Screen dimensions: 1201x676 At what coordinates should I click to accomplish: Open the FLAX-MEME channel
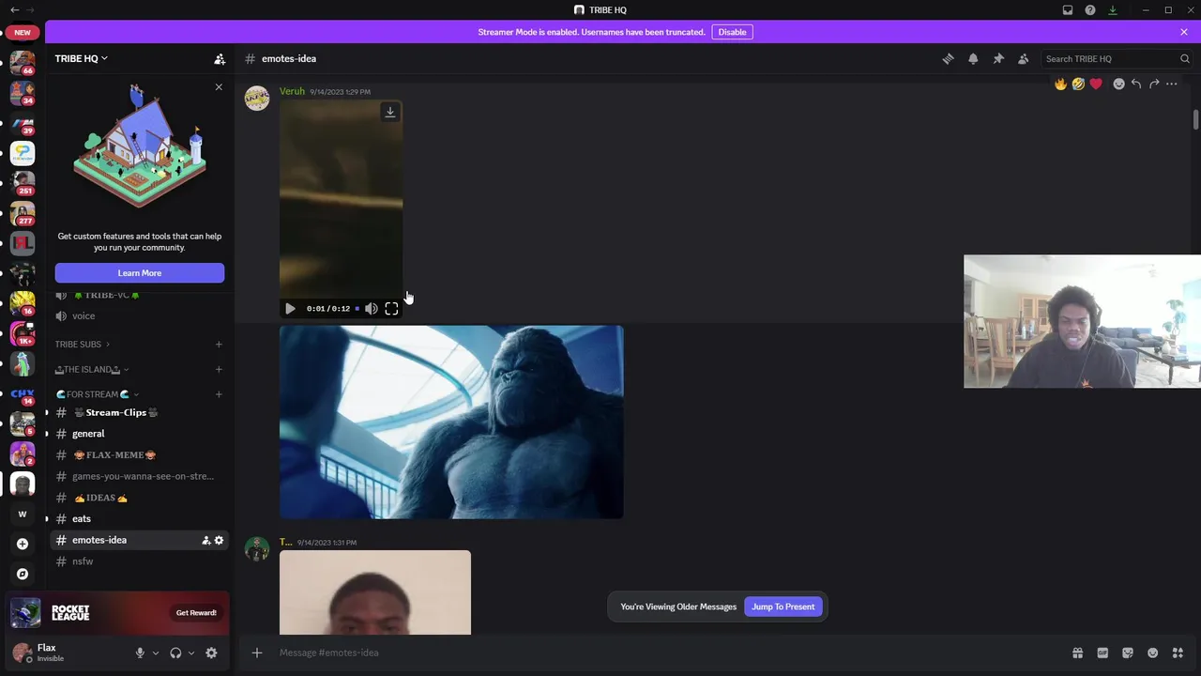(x=139, y=454)
